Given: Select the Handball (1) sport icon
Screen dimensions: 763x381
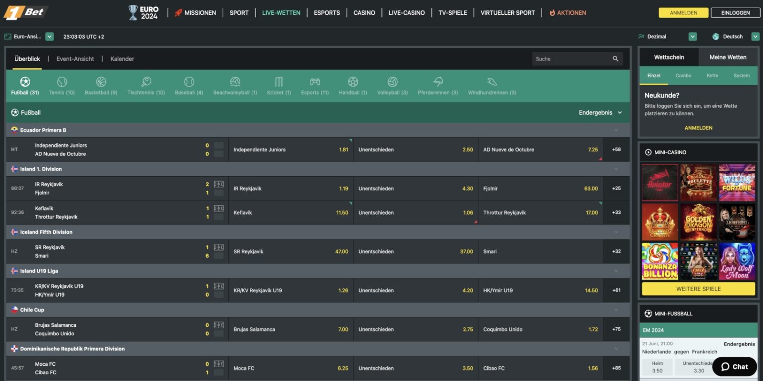Looking at the screenshot, I should pyautogui.click(x=353, y=82).
